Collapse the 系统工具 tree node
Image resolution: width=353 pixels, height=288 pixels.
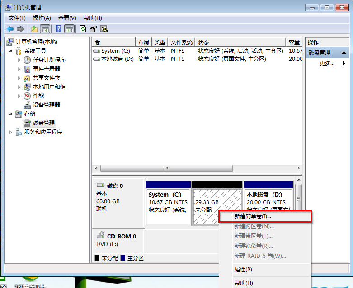tap(11, 51)
